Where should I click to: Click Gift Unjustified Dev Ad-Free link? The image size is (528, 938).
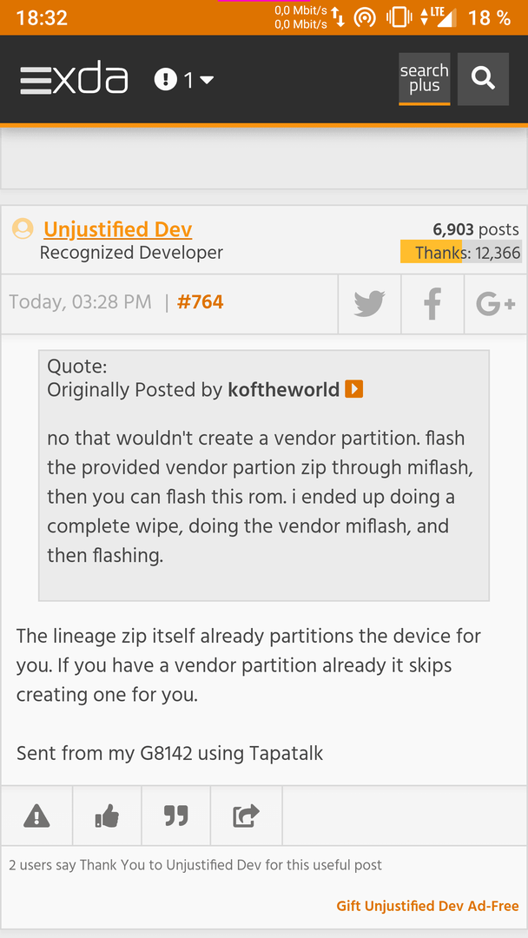click(427, 906)
